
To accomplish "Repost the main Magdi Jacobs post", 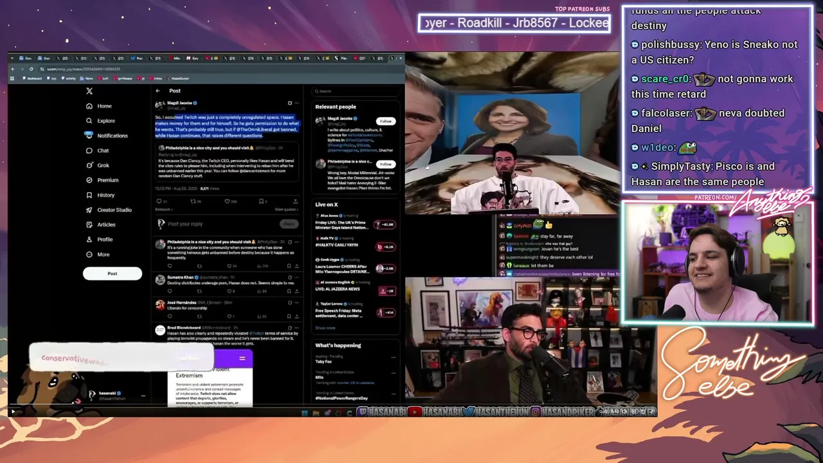I will coord(193,201).
